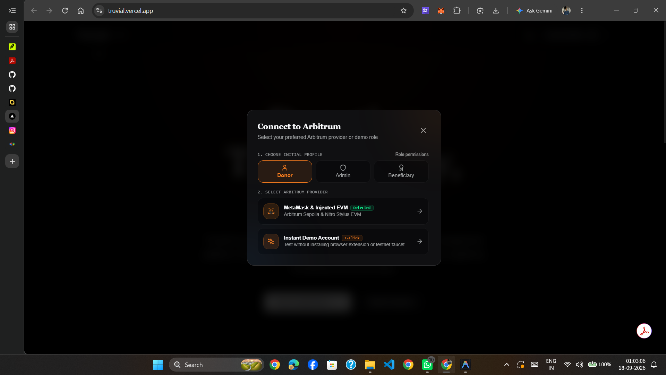Open the purple extension icon in toolbar

tap(425, 11)
